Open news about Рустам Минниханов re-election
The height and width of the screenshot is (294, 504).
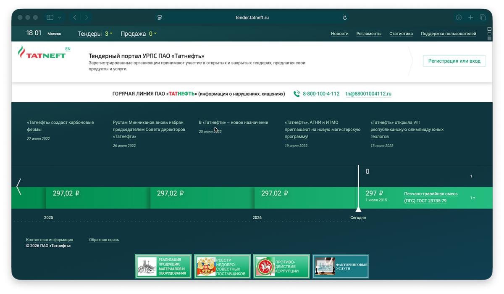pyautogui.click(x=149, y=130)
